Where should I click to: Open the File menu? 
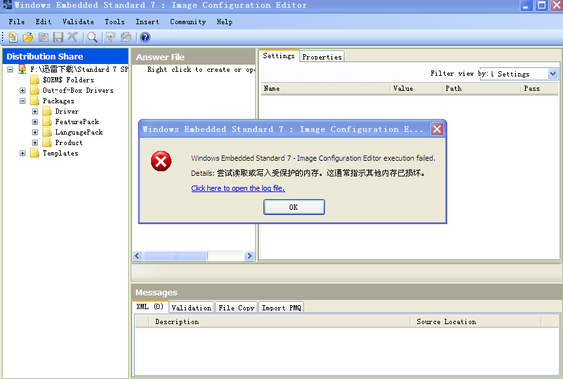point(16,22)
